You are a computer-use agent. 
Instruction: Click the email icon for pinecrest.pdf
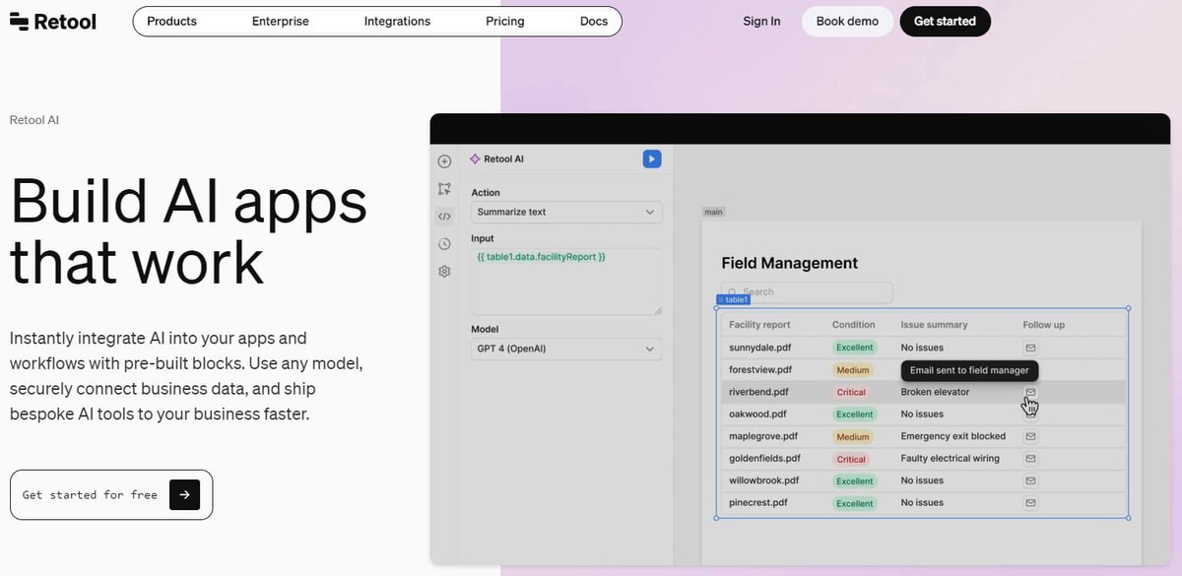[1030, 503]
